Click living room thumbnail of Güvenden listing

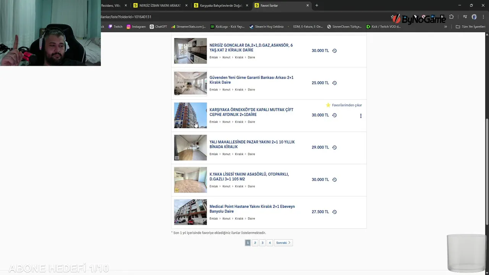(190, 83)
